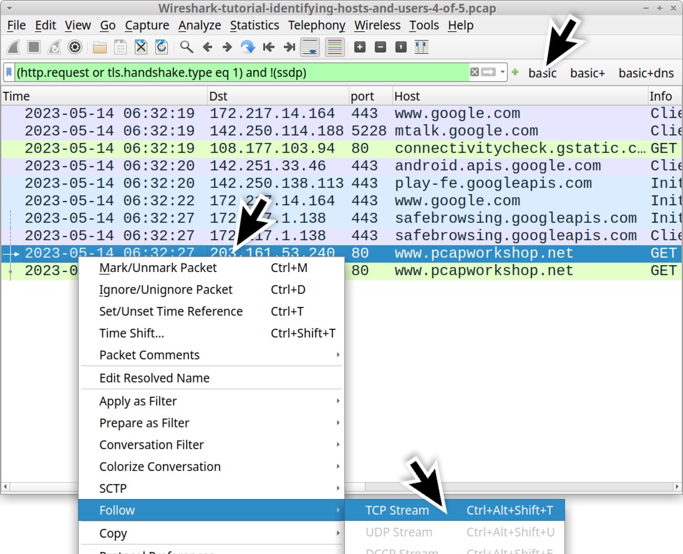Apply the basic filter button
This screenshot has width=683, height=554.
pyautogui.click(x=542, y=73)
